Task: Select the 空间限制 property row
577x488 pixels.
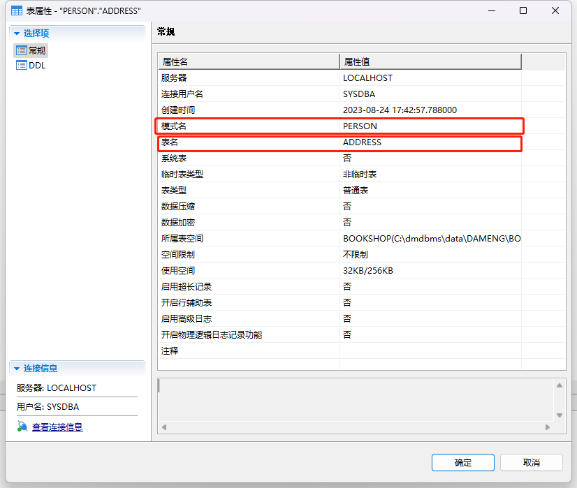Action: click(362, 255)
